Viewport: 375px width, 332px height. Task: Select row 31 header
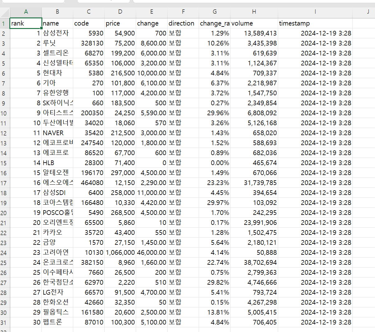pos(4,323)
